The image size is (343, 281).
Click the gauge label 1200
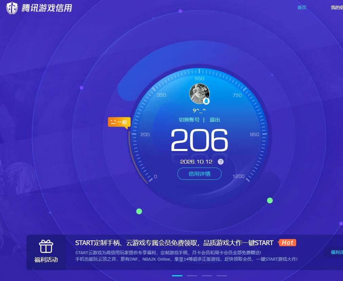click(239, 176)
